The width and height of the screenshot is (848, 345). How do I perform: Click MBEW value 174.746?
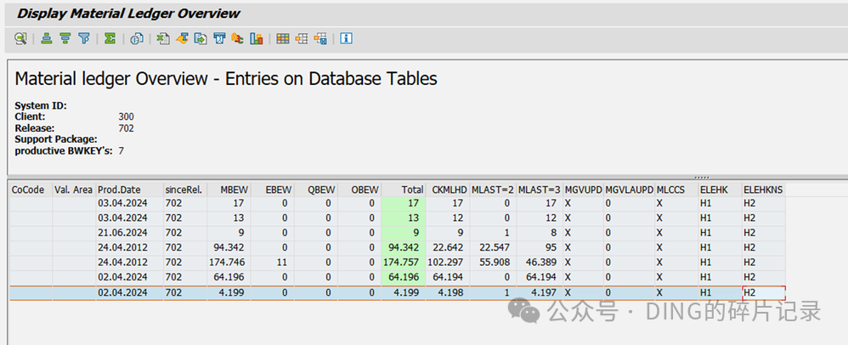pyautogui.click(x=229, y=263)
